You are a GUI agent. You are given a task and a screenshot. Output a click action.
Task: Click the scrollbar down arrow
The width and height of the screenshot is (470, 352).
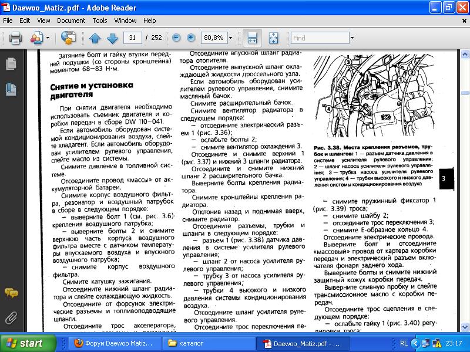465,327
